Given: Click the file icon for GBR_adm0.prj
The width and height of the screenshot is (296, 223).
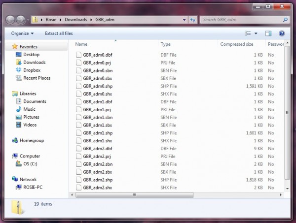Looking at the screenshot, I should pyautogui.click(x=79, y=63).
